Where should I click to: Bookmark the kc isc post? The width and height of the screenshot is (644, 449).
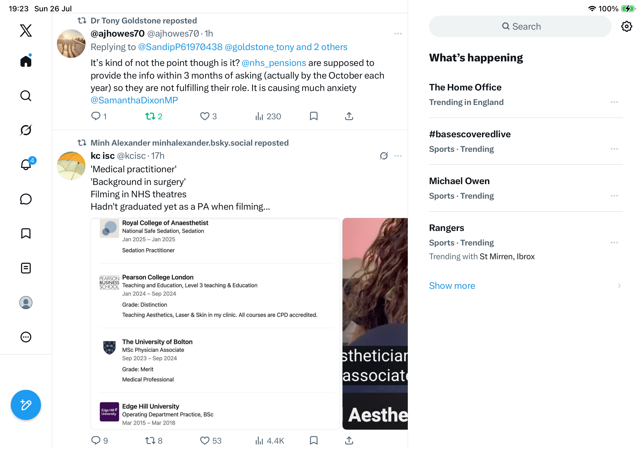click(x=314, y=440)
